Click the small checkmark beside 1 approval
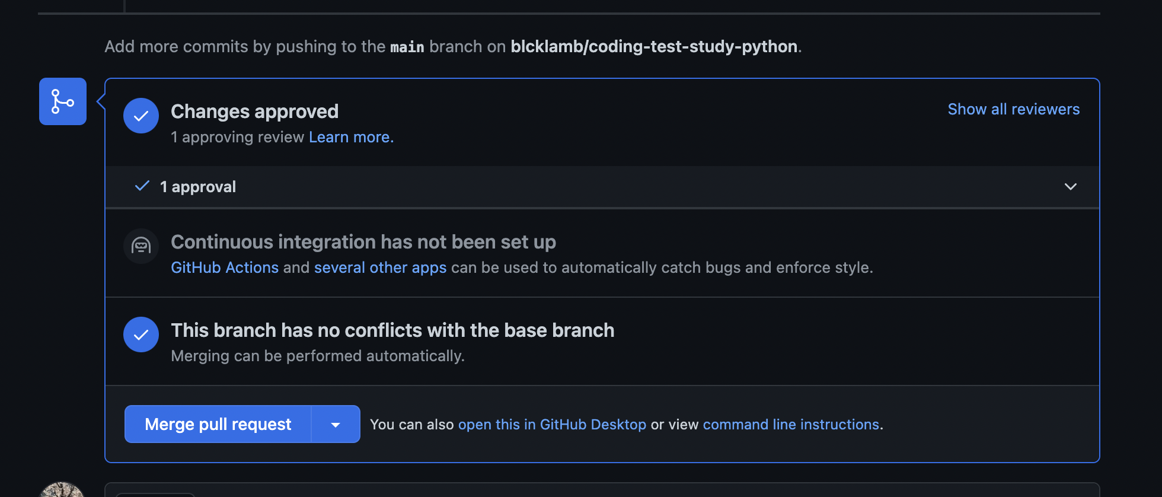1162x497 pixels. point(142,186)
